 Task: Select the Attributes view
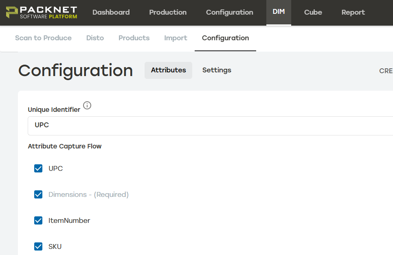coord(168,70)
